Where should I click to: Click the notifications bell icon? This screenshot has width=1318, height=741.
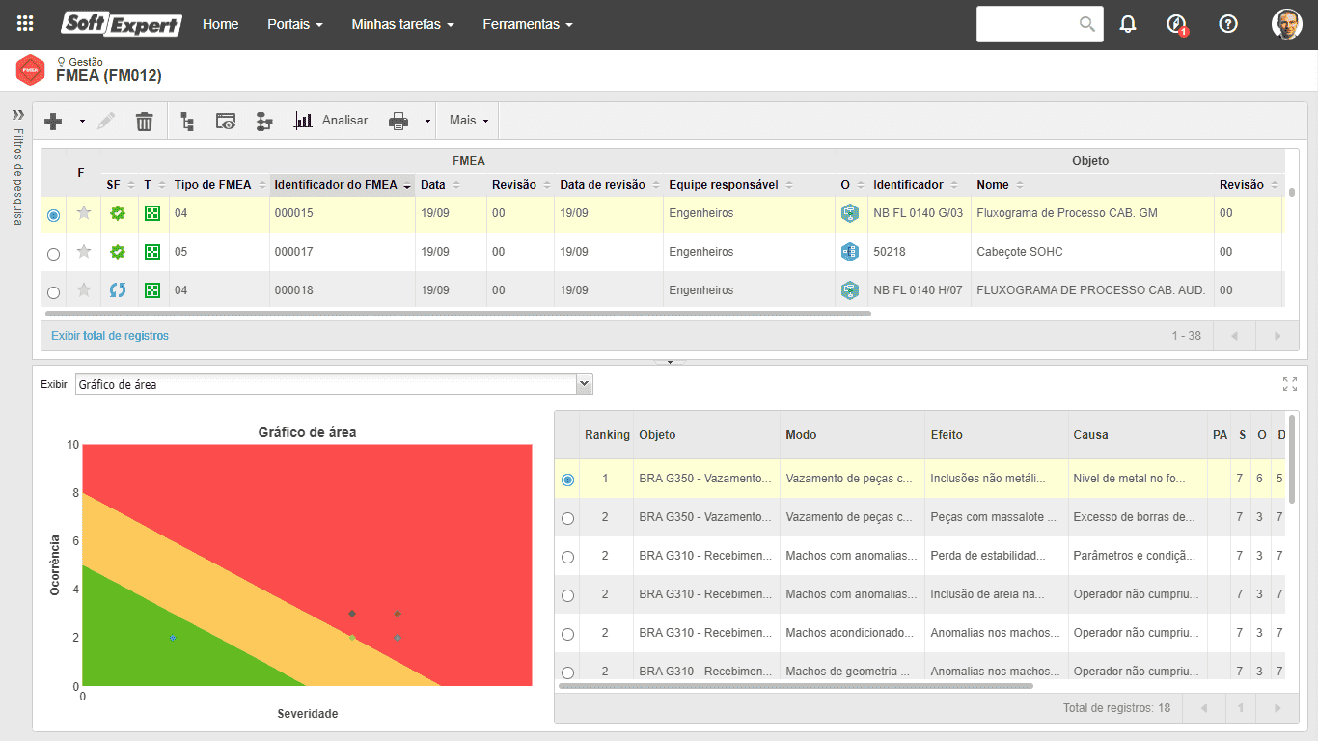[1128, 24]
